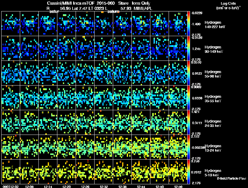Click the color bar beside Hydrogen 55-90 keV

point(188,73)
